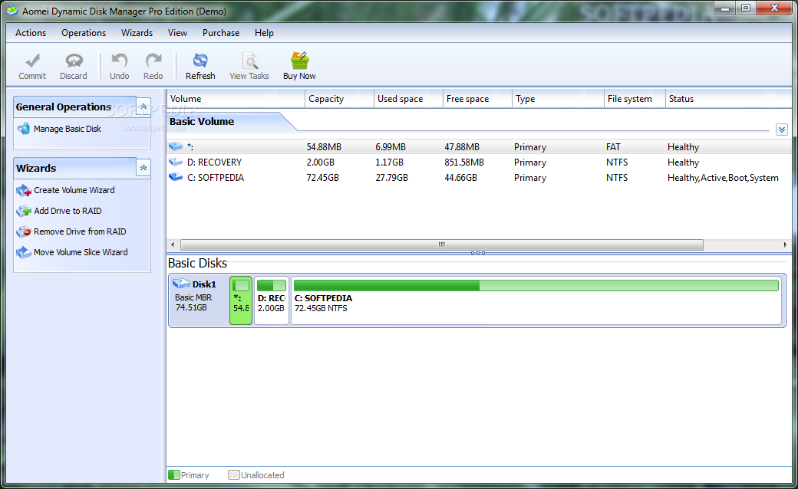Click the D: RECOVERY drive icon
798x489 pixels.
176,162
